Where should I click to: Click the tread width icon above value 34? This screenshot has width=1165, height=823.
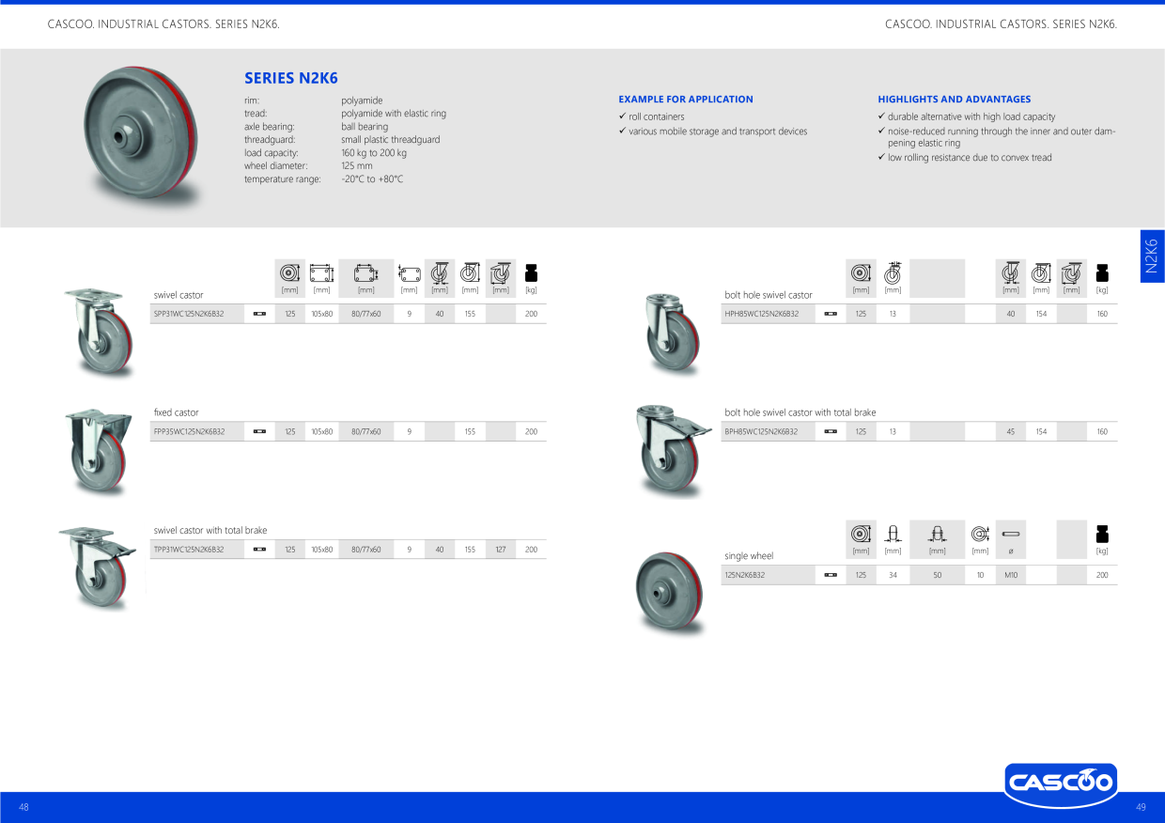[x=893, y=534]
